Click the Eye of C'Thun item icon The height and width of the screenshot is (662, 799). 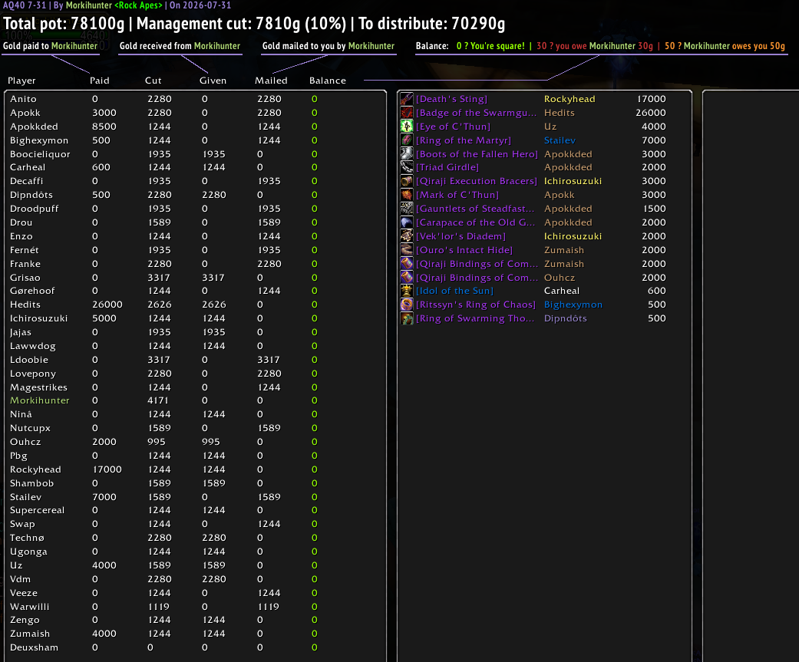pos(407,127)
